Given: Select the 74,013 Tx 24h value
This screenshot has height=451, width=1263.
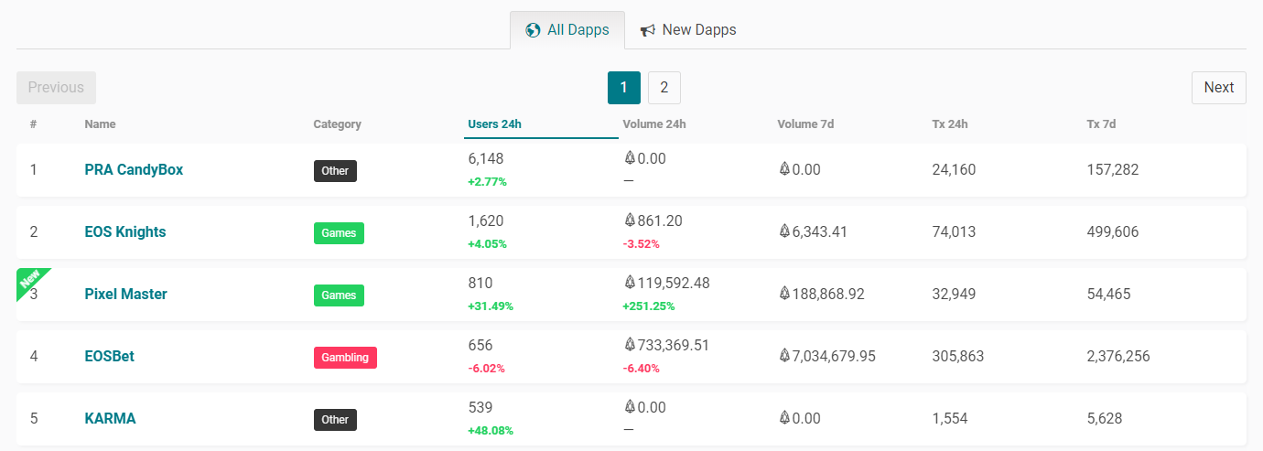Looking at the screenshot, I should coord(954,232).
